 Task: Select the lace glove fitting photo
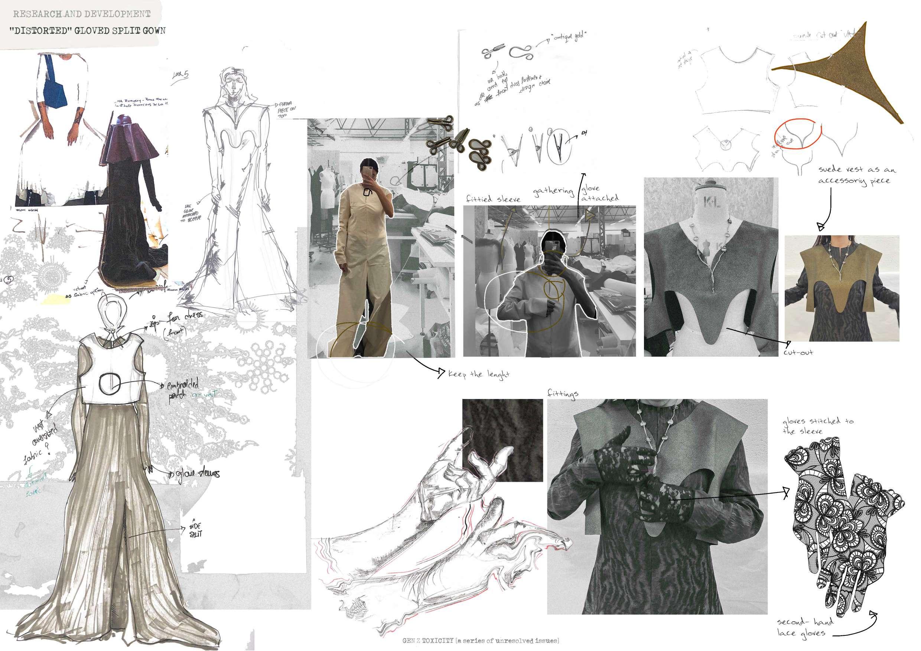(657, 506)
